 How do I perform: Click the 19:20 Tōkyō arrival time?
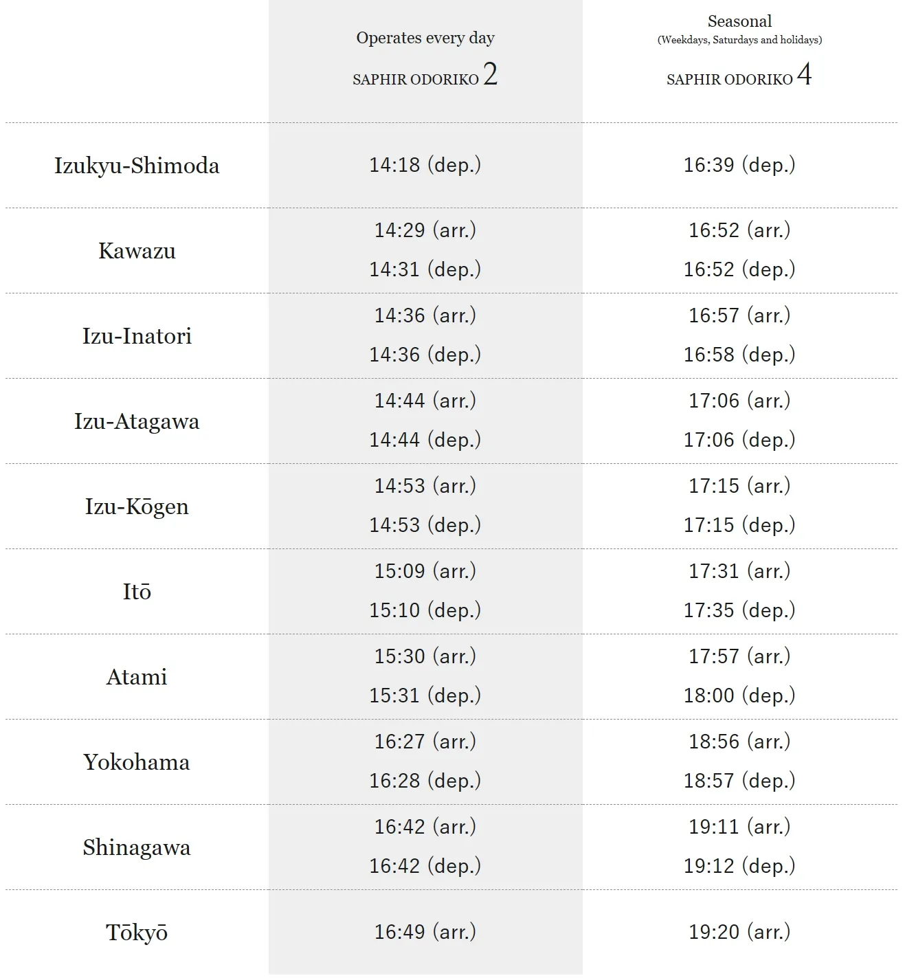click(x=739, y=932)
